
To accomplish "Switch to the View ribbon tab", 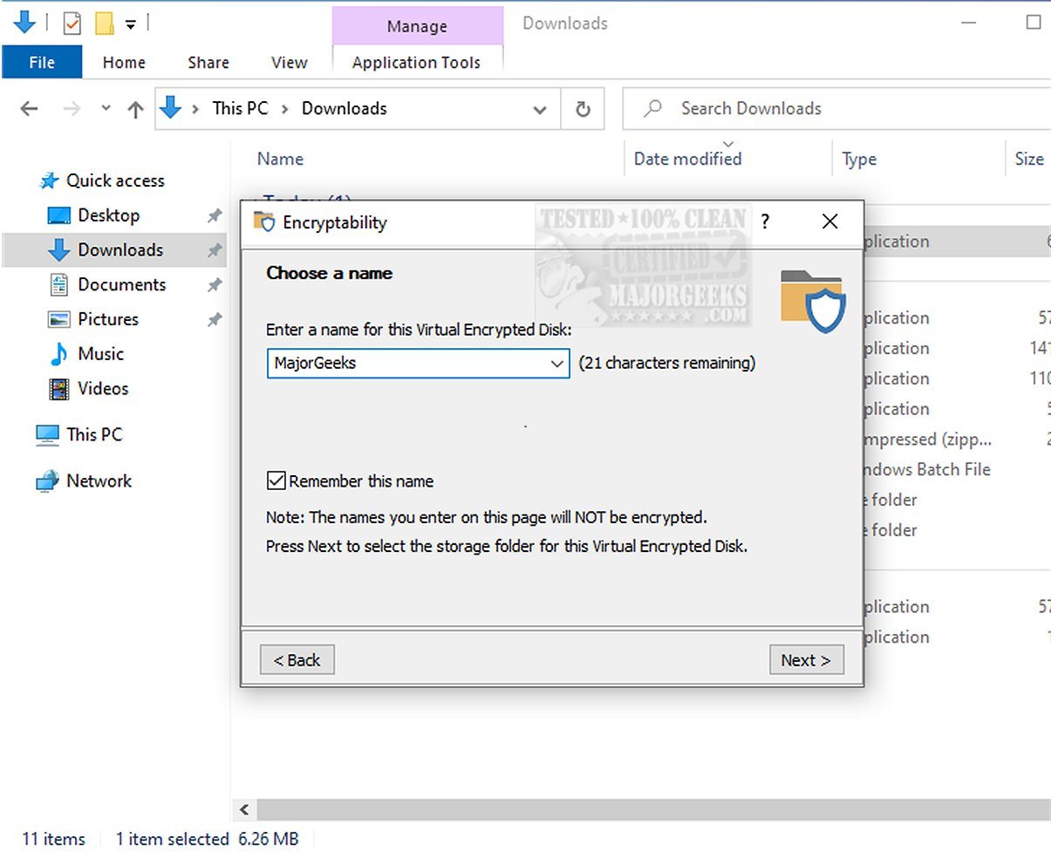I will [x=289, y=62].
